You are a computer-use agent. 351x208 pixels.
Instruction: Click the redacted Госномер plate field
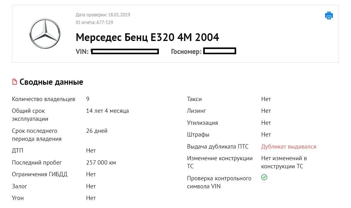220,51
